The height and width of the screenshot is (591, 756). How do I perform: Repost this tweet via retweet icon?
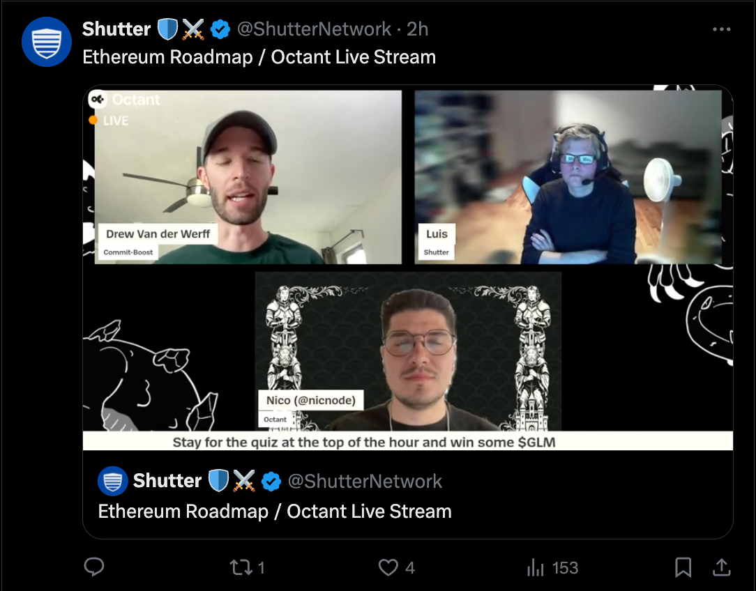click(241, 567)
